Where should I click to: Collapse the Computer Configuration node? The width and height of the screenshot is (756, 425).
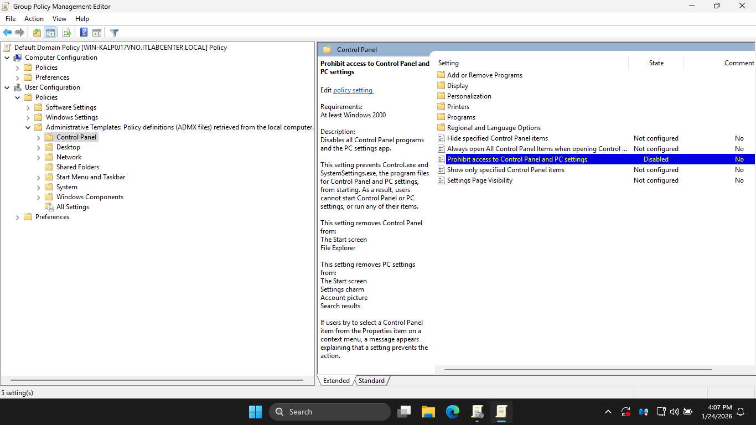(x=7, y=58)
